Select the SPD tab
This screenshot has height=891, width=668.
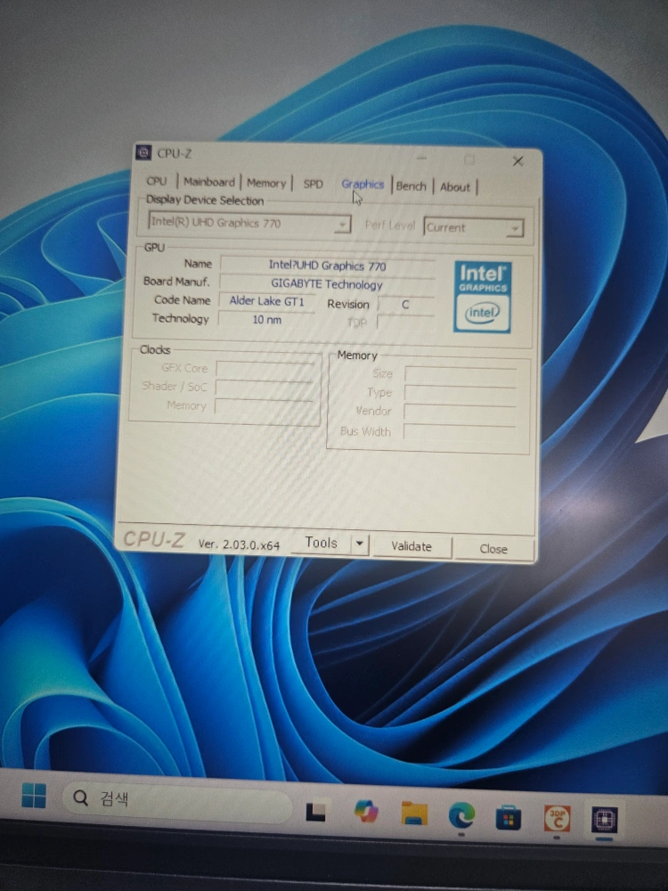click(313, 184)
